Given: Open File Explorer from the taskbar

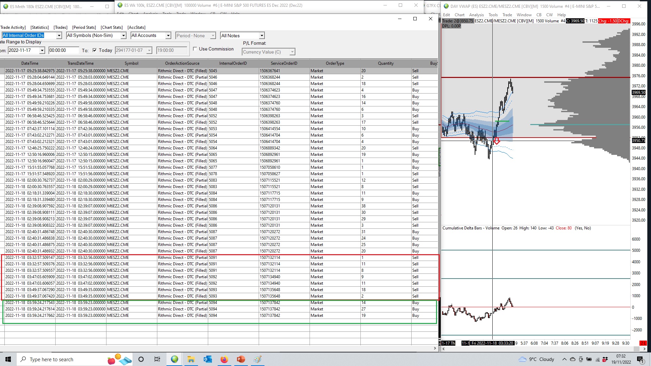Looking at the screenshot, I should click(x=191, y=359).
